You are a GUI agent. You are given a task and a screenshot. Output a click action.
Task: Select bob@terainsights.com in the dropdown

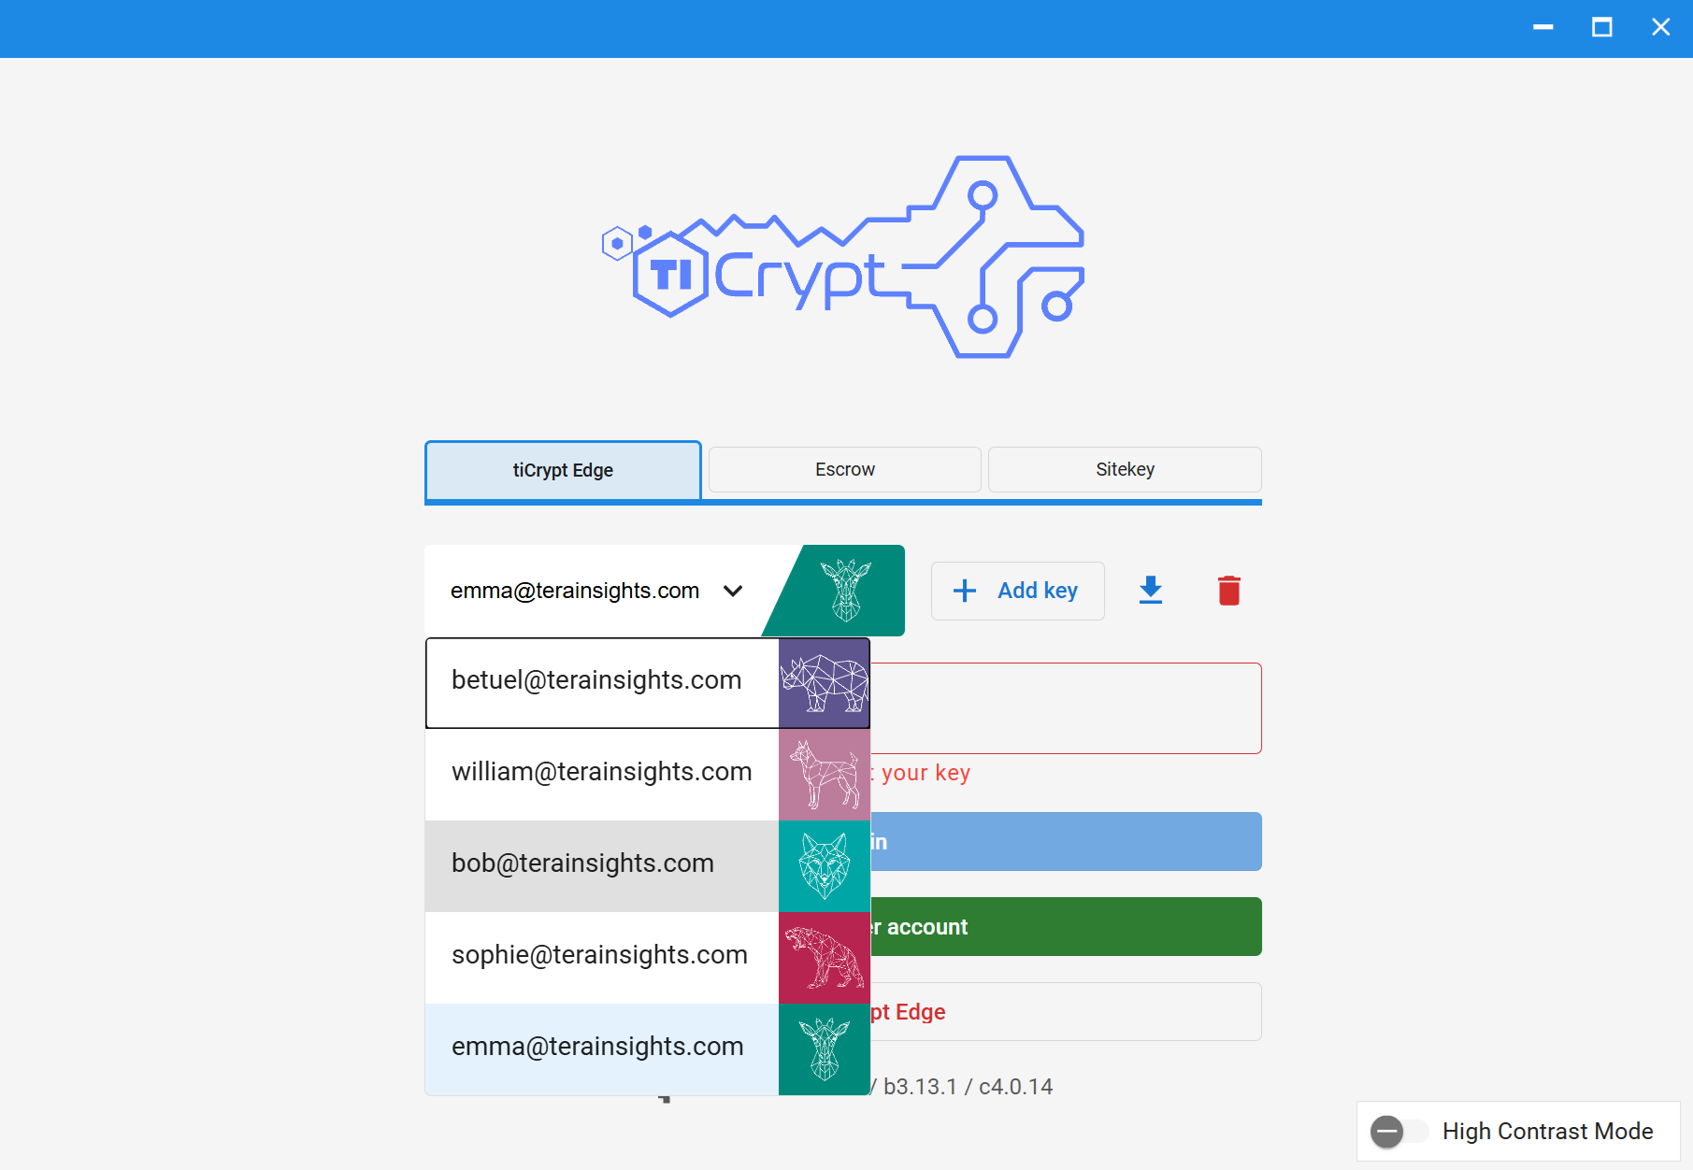point(582,864)
